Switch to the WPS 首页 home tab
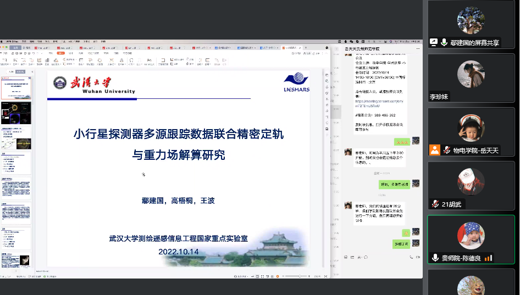The width and height of the screenshot is (520, 295). pyautogui.click(x=15, y=48)
